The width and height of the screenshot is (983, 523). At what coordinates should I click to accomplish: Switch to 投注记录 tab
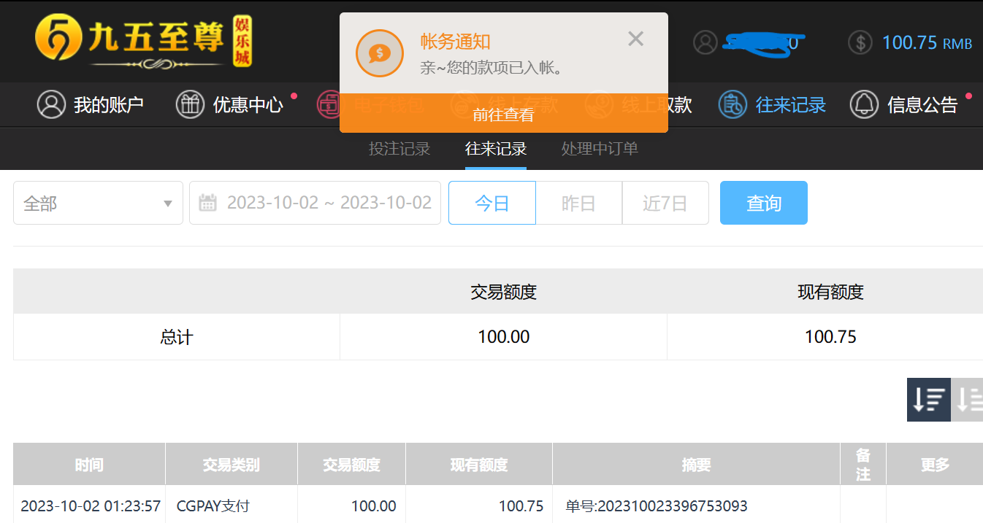(x=399, y=149)
